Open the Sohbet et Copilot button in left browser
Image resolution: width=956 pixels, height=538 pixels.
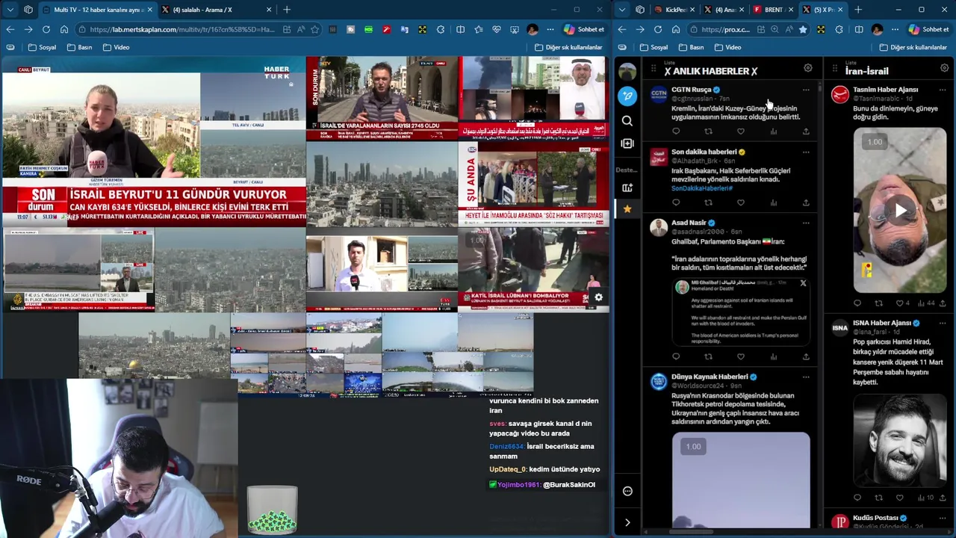[584, 29]
